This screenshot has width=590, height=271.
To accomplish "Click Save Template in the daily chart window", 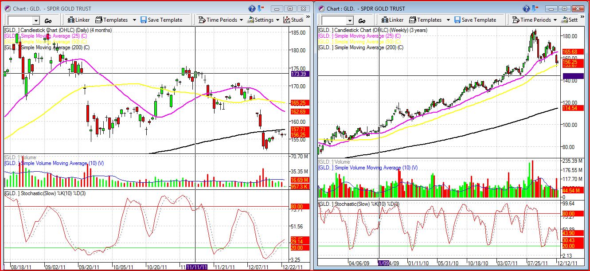I will [x=161, y=20].
